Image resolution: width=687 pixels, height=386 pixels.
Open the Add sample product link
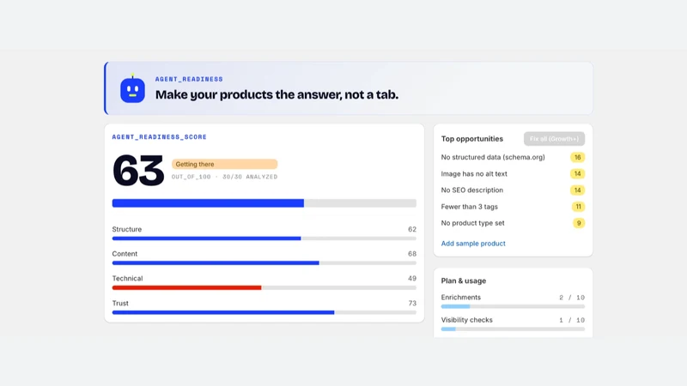tap(473, 244)
